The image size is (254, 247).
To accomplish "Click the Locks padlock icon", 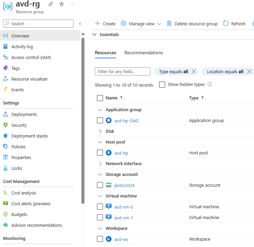I will point(5,168).
